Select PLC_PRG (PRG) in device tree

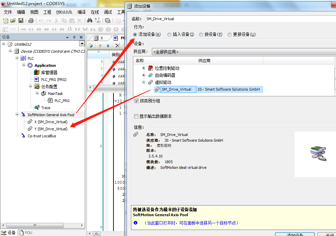pyautogui.click(x=54, y=80)
